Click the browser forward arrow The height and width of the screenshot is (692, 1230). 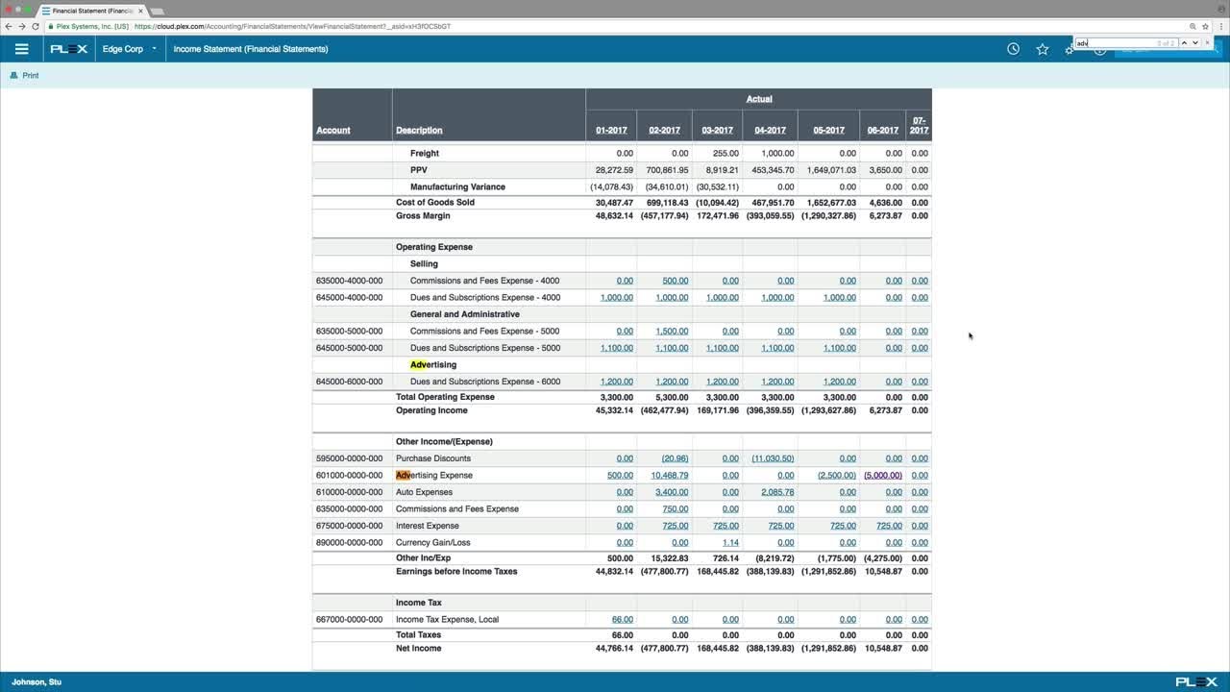click(x=22, y=26)
